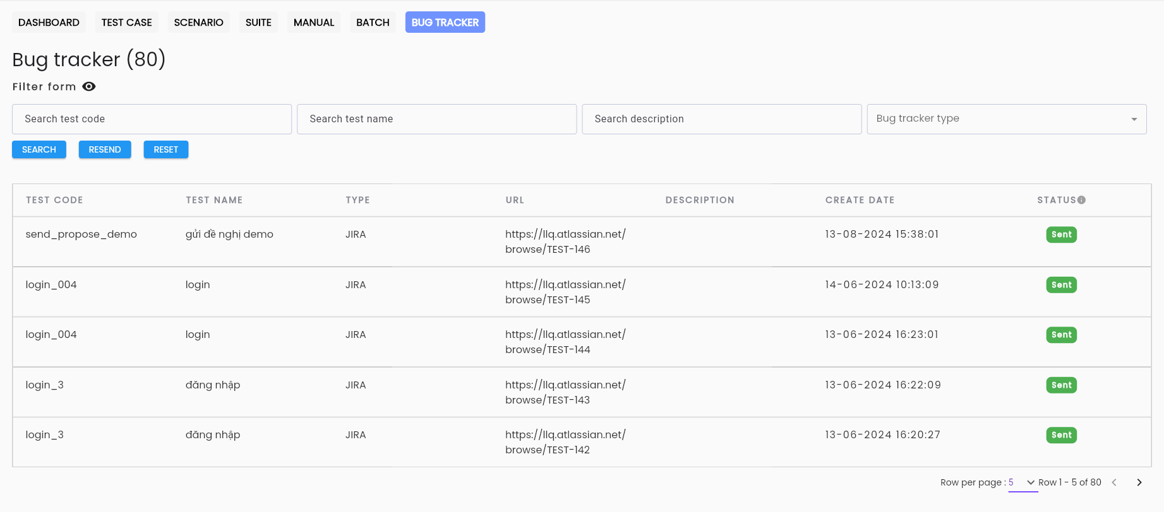The image size is (1164, 512).
Task: Click the Reset button
Action: [x=166, y=149]
